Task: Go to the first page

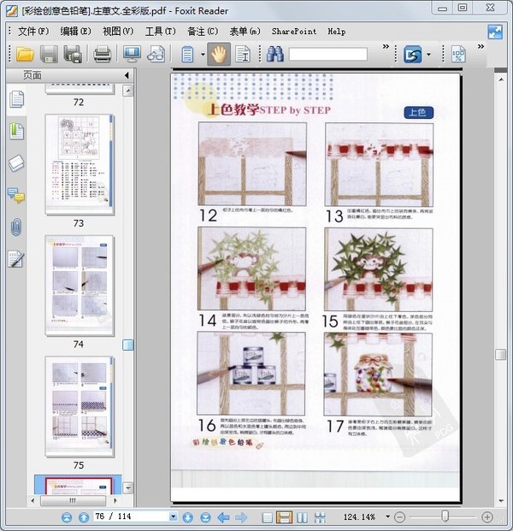Action: (x=67, y=517)
